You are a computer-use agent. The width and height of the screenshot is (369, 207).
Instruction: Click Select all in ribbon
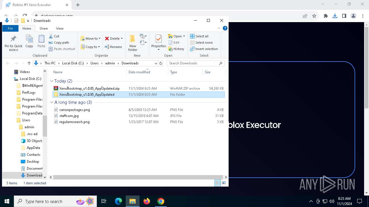tap(199, 36)
